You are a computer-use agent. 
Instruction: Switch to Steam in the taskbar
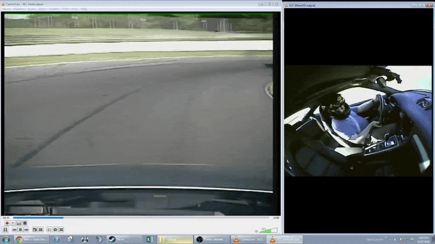[118, 239]
